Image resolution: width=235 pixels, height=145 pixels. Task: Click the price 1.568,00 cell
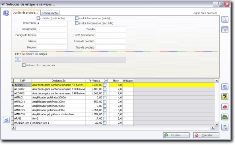point(94,93)
